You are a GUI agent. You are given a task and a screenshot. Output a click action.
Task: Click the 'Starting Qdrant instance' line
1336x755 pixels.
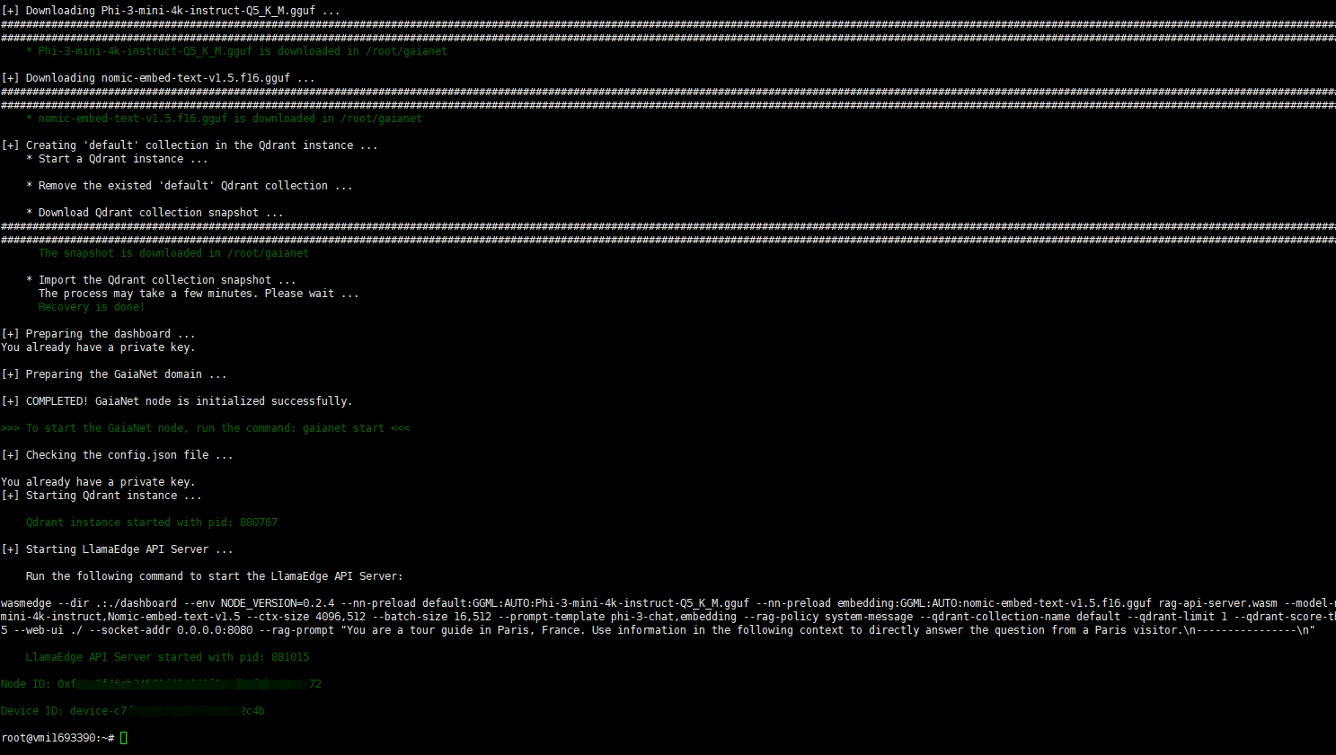pyautogui.click(x=102, y=496)
